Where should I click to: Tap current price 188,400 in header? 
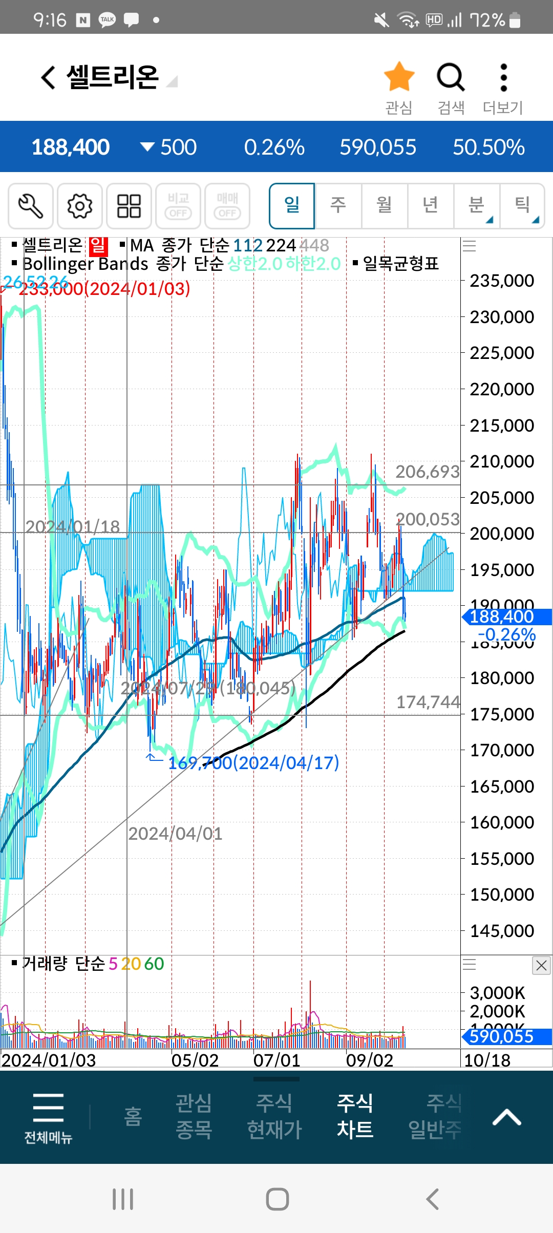click(71, 147)
